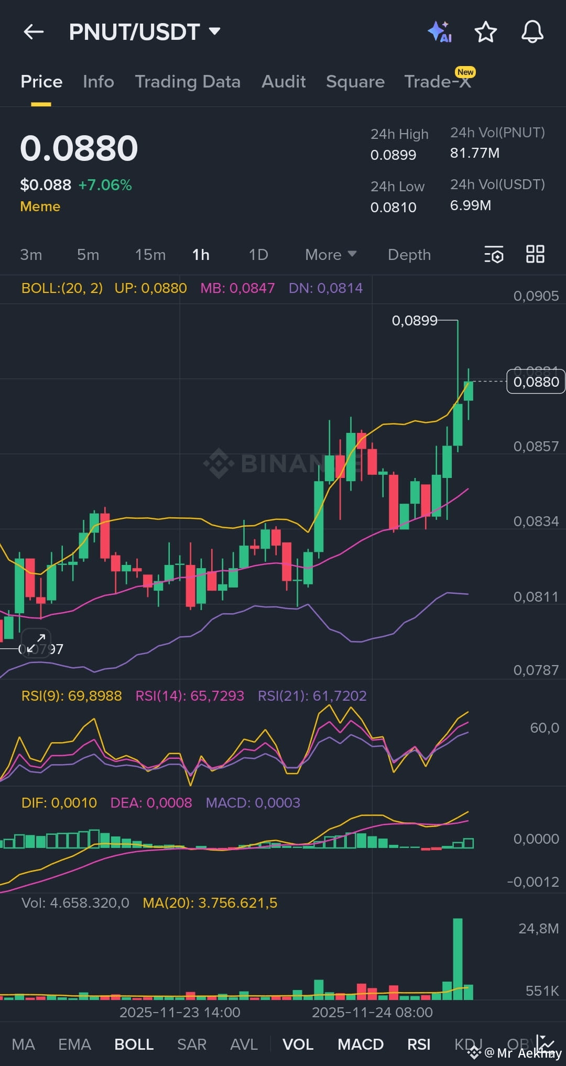Enable the AVL indicator
The width and height of the screenshot is (566, 1066).
[244, 1045]
